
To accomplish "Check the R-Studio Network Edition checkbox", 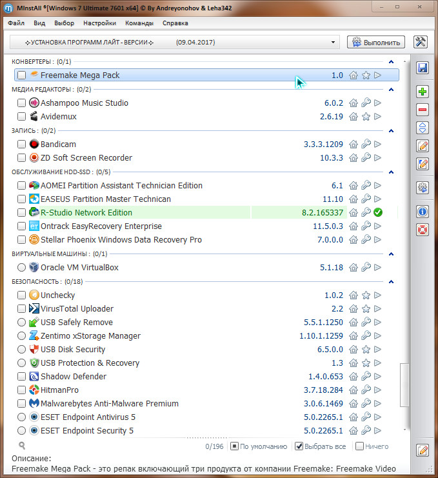I will pyautogui.click(x=21, y=212).
